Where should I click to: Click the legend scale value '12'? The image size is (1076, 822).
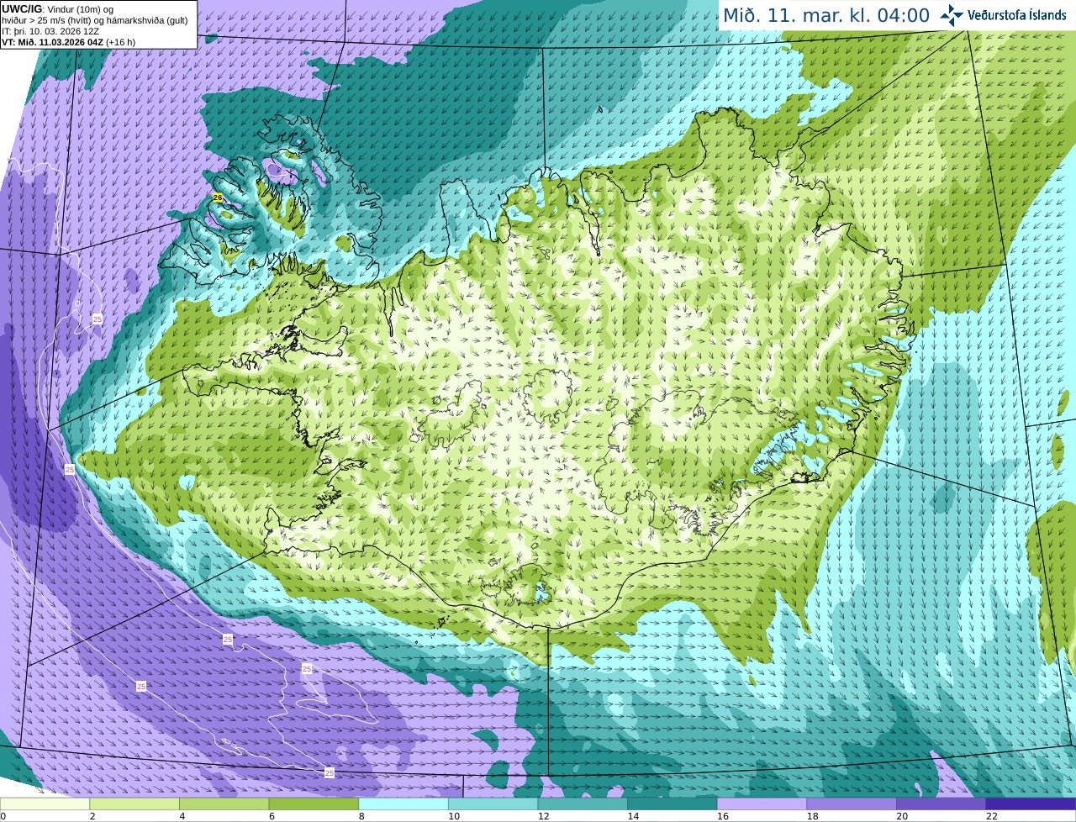point(544,816)
